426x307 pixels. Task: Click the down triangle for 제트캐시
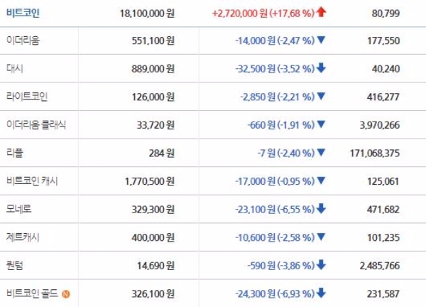point(322,237)
